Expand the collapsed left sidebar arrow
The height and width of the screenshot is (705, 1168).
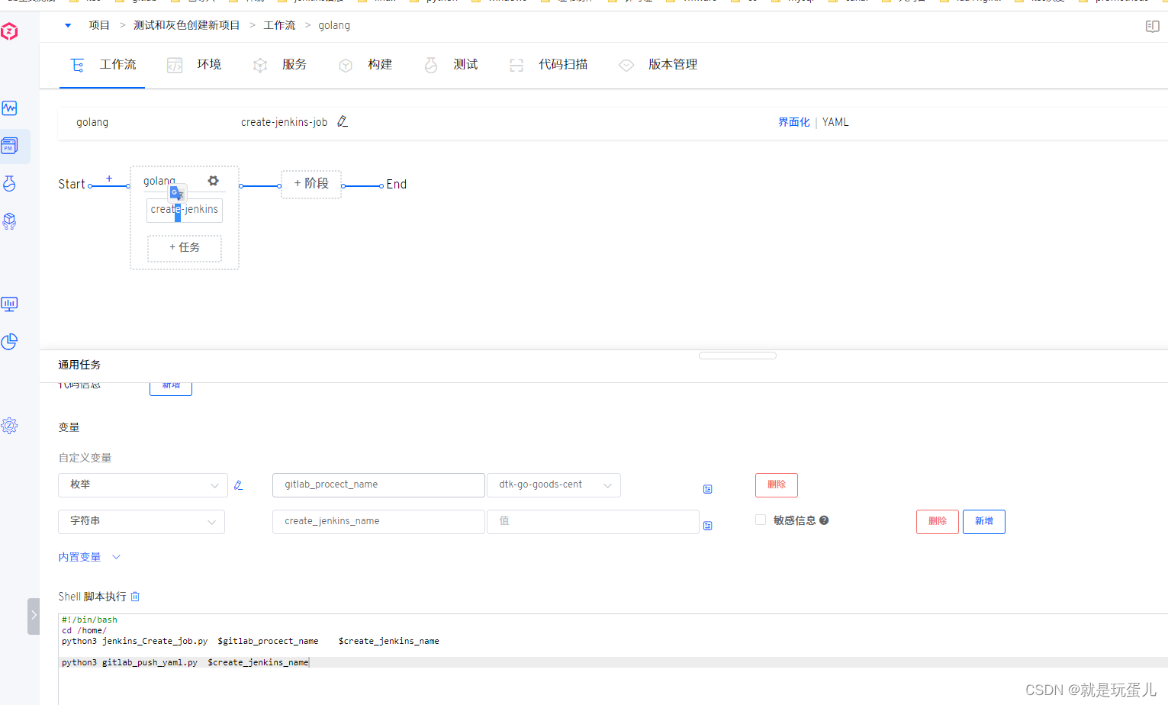click(x=34, y=616)
